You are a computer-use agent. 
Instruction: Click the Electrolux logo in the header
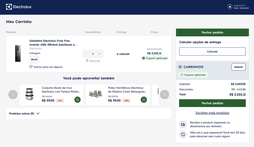(19, 7)
